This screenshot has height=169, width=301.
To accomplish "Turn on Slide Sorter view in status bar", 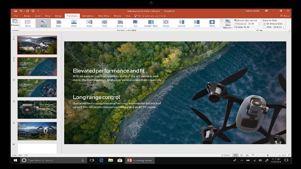I will pyautogui.click(x=242, y=155).
